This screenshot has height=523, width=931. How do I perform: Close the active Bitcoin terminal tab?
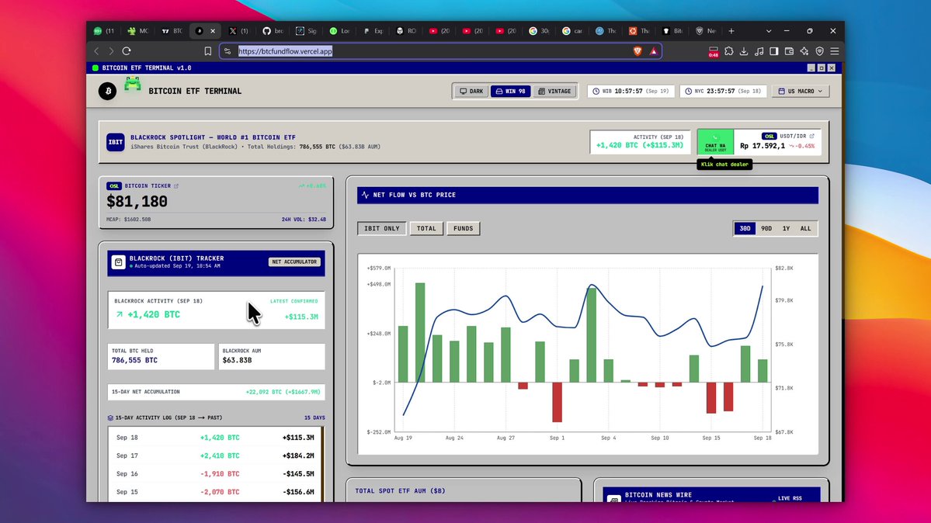[x=213, y=31]
